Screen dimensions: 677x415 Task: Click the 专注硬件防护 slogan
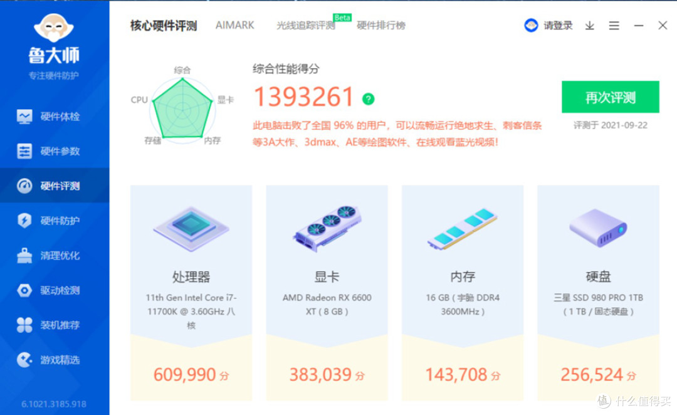pos(54,76)
